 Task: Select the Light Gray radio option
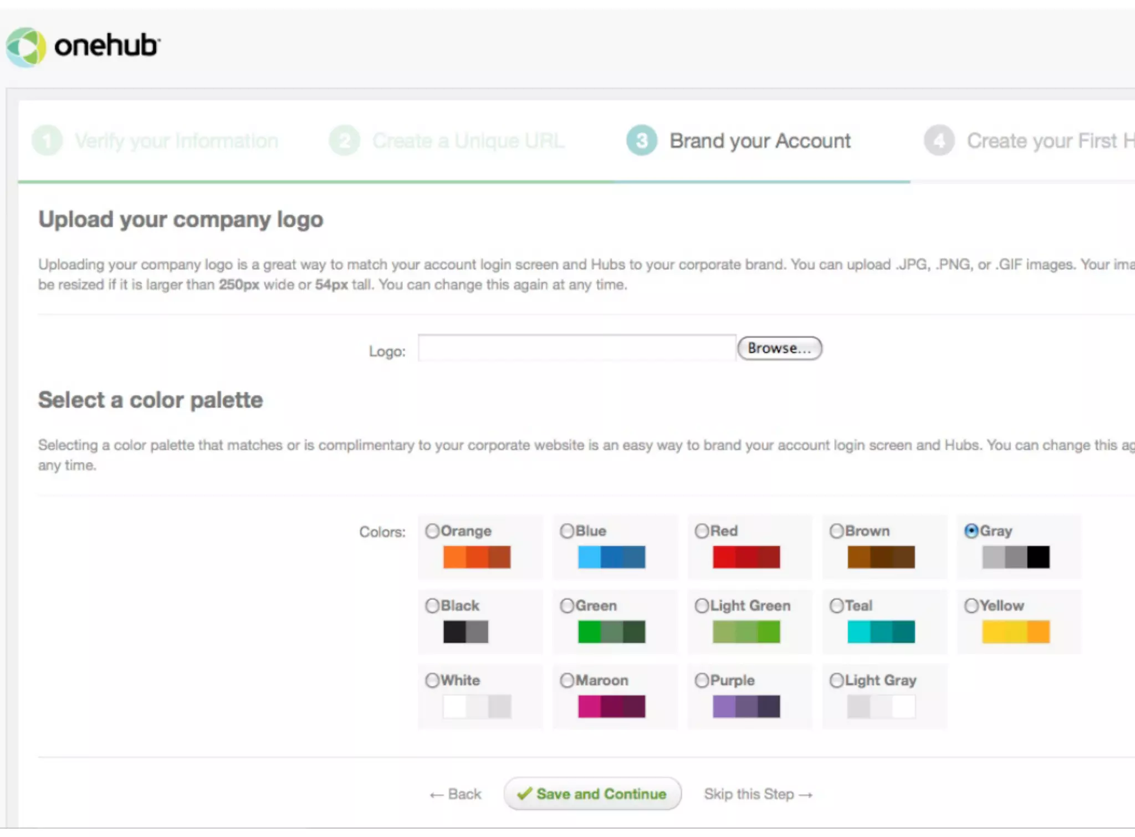[x=836, y=680]
